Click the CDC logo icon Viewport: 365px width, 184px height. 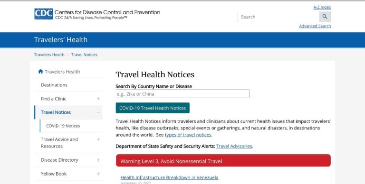pos(44,14)
